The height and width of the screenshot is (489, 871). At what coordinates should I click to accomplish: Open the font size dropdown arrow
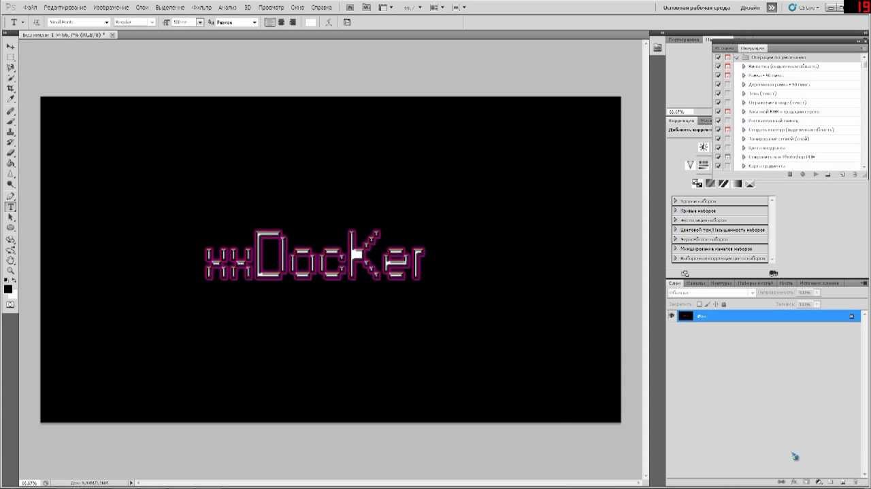200,22
